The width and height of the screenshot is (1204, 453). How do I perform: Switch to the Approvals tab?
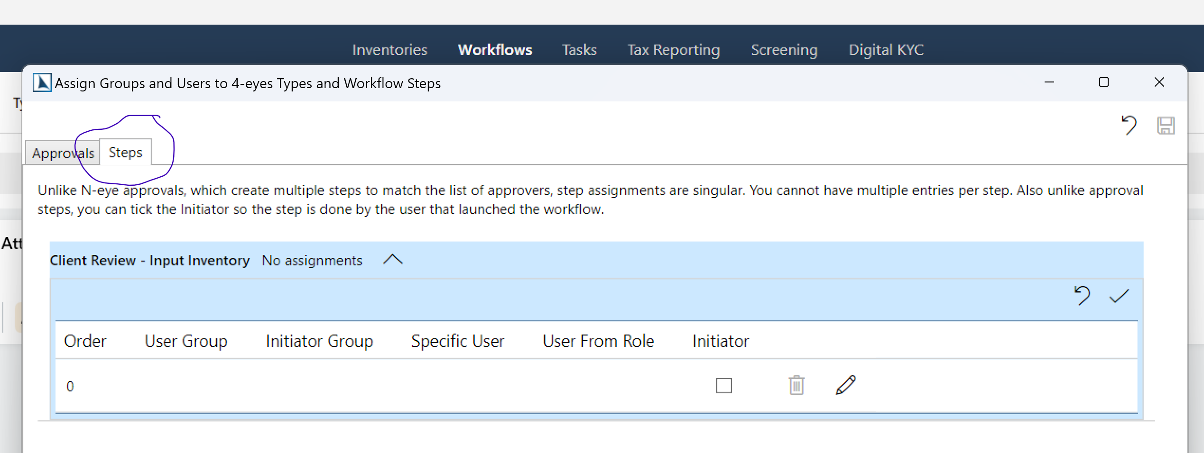(63, 153)
